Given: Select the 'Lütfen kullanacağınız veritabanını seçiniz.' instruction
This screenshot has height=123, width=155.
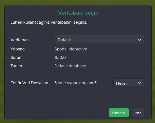Looking at the screenshot, I should 49,22.
